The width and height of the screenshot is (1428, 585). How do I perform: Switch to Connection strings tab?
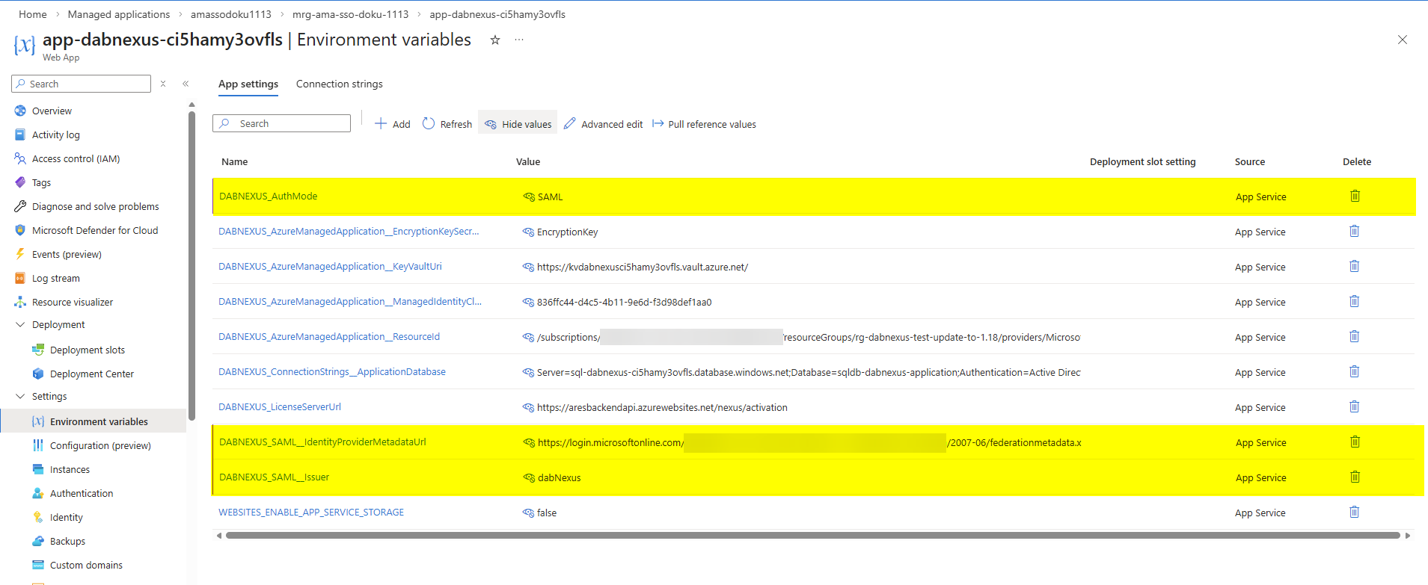340,84
